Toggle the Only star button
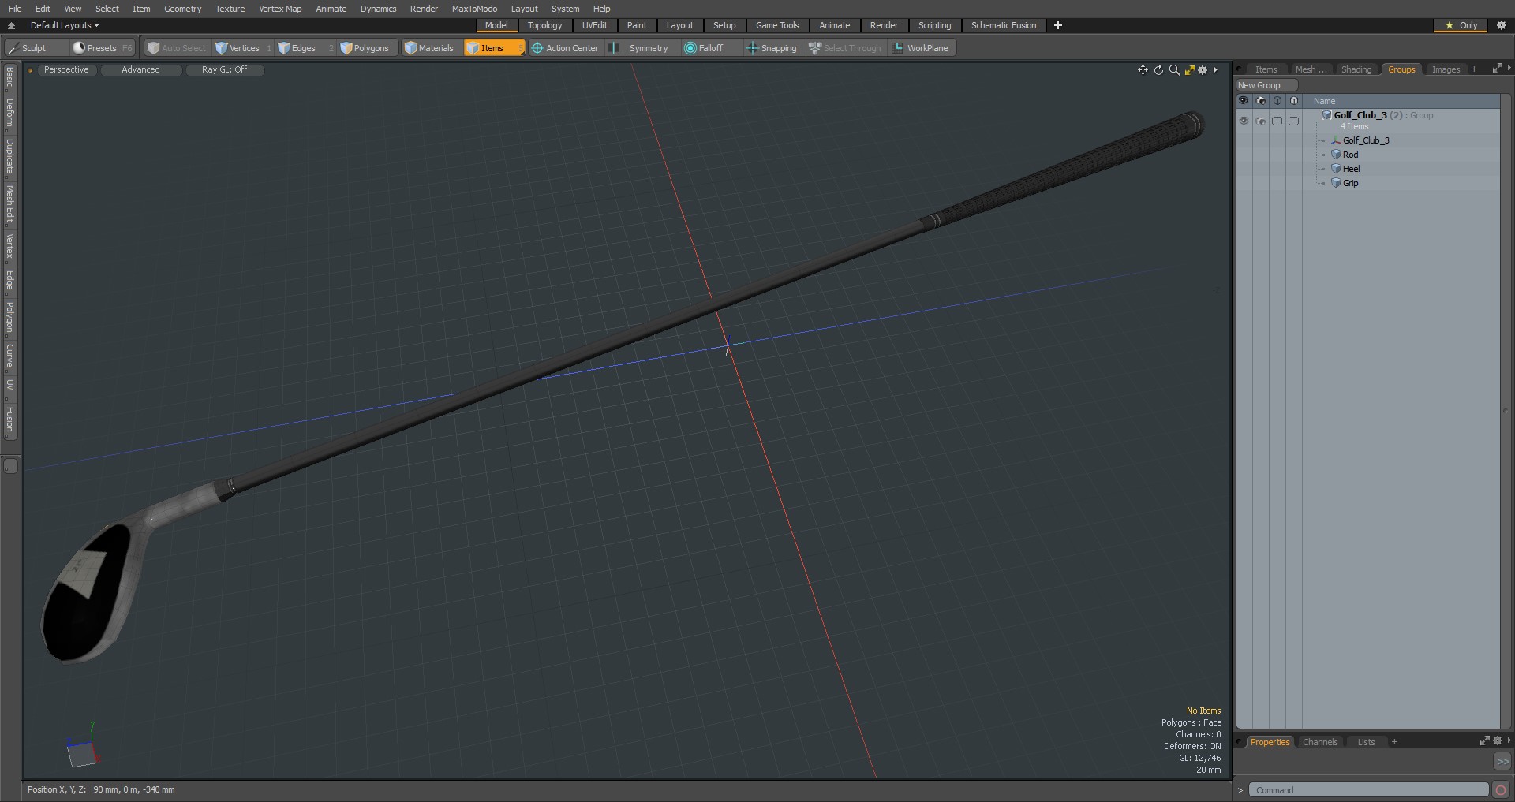 click(x=1461, y=25)
